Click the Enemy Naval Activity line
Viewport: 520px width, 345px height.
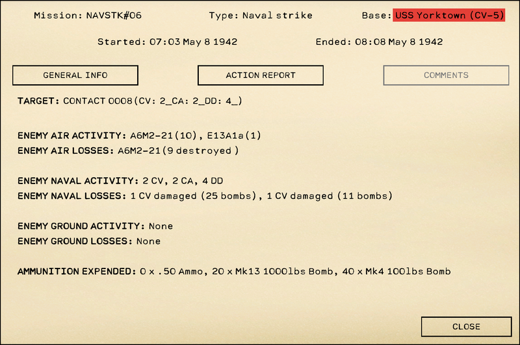(x=120, y=181)
